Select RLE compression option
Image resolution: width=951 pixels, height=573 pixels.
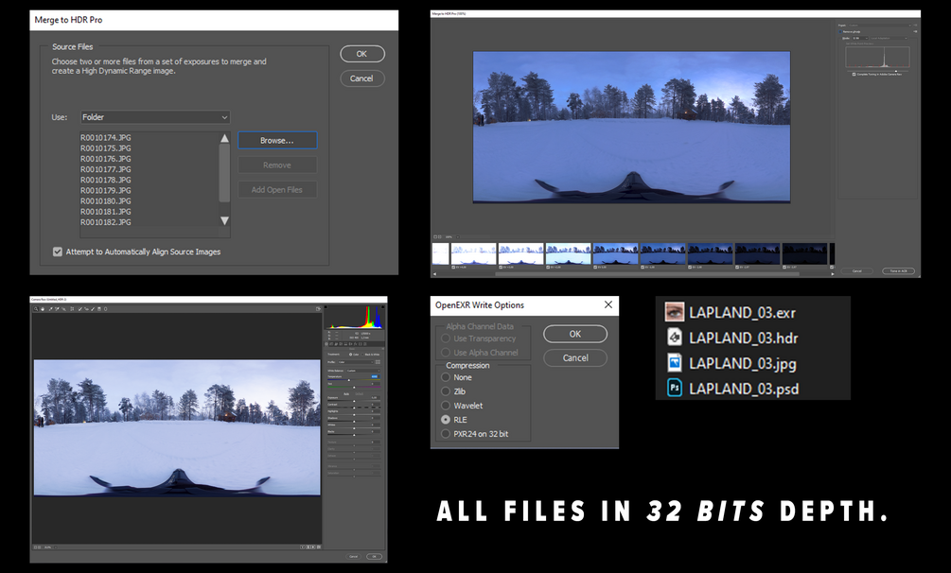(446, 420)
